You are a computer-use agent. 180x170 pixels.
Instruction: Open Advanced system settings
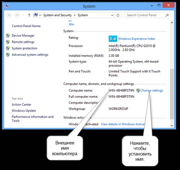pyautogui.click(x=30, y=55)
